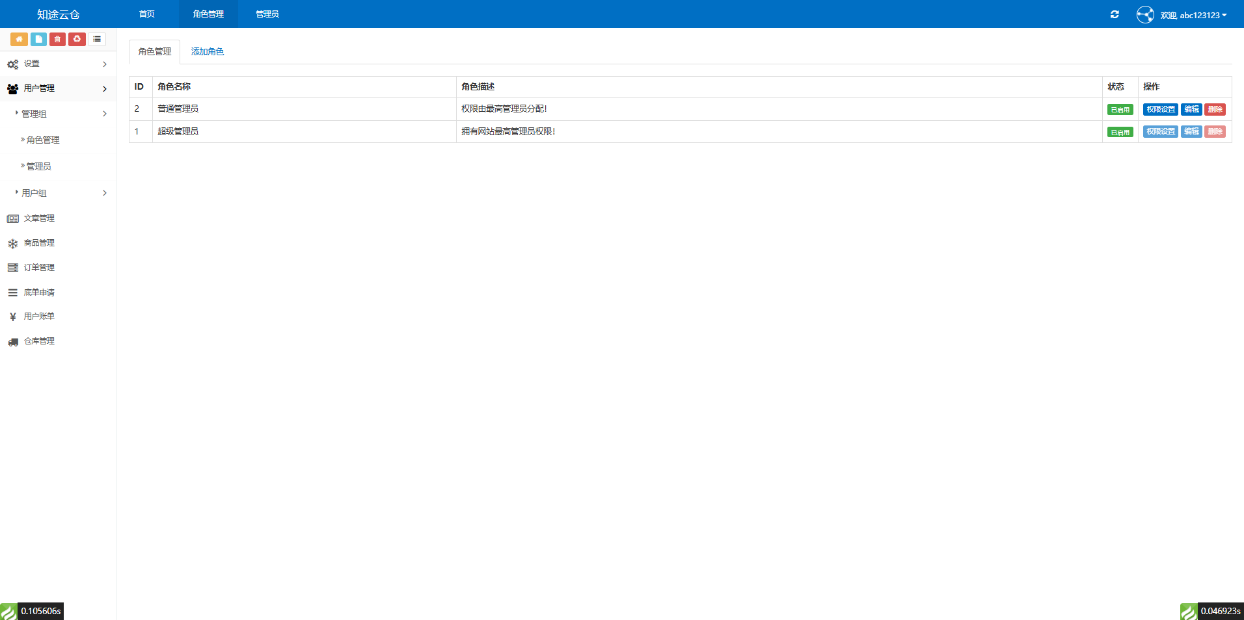Click the white list-view shortcut icon
Screen dimensions: 1244x620
pos(97,39)
